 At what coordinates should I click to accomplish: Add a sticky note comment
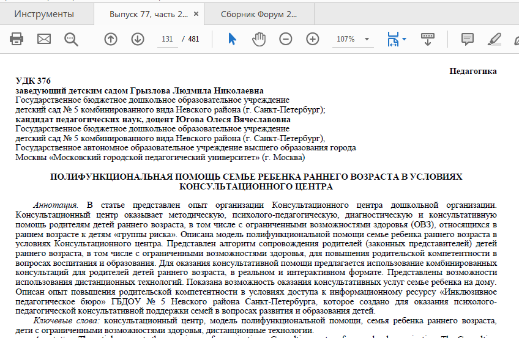(x=468, y=39)
